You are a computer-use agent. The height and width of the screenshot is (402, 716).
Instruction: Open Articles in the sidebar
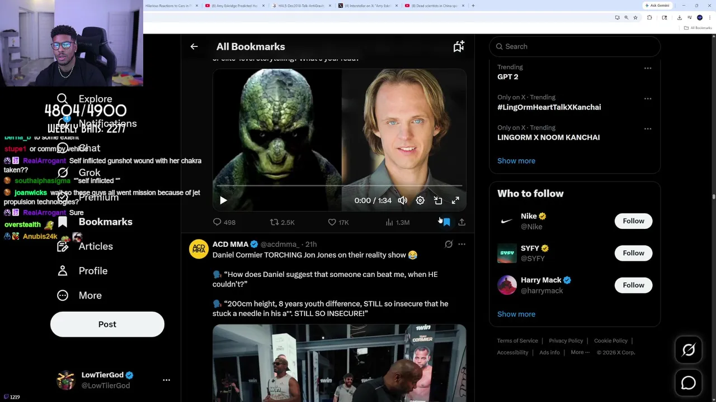coord(85,246)
